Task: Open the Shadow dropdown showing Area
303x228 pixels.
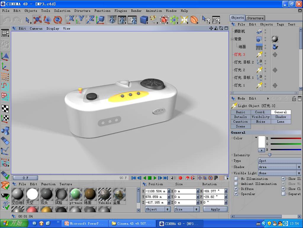Action: (x=280, y=167)
